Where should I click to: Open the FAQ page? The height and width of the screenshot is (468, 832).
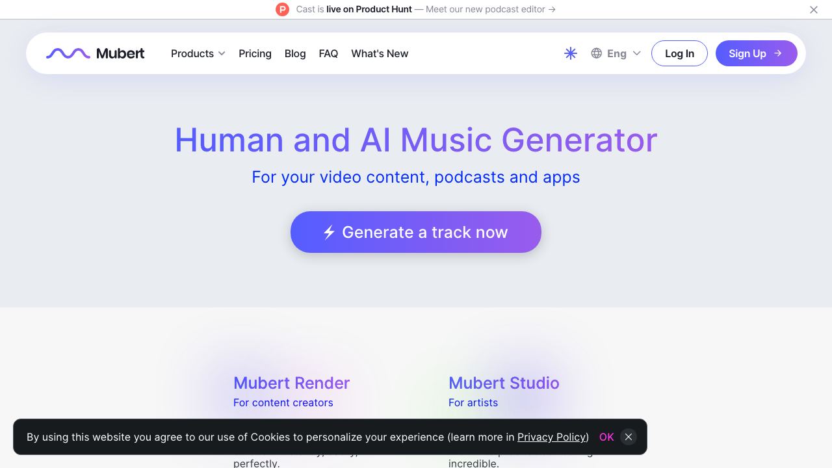[x=328, y=53]
